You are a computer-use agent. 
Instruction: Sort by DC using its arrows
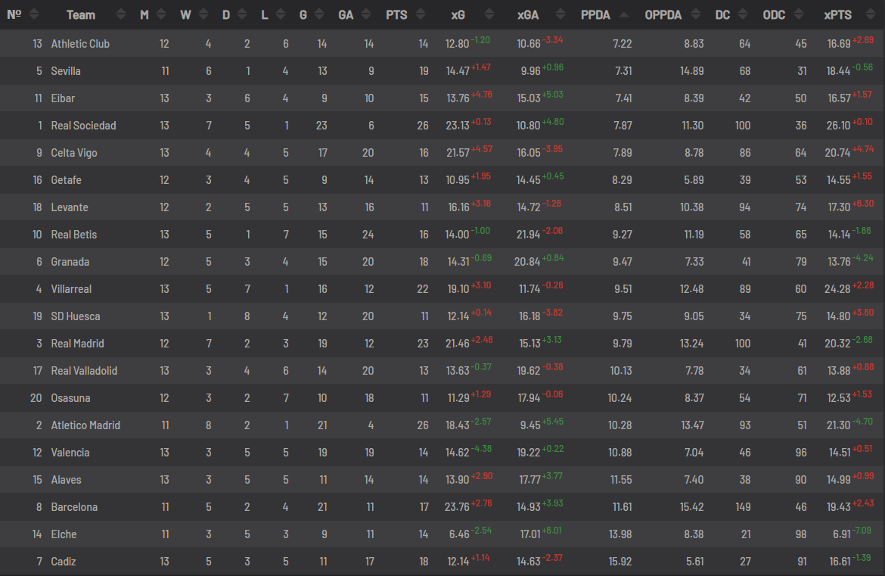pyautogui.click(x=743, y=14)
